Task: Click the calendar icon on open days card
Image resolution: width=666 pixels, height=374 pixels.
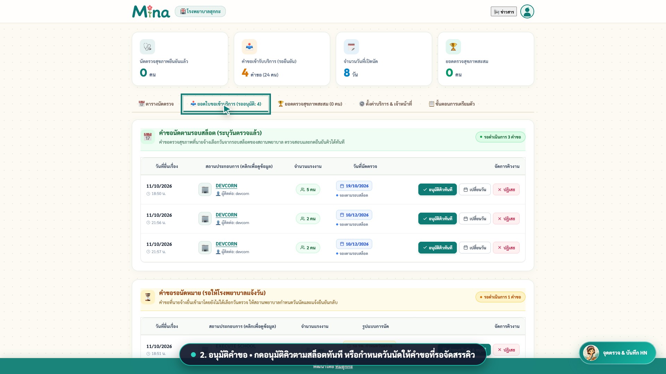Action: click(x=351, y=47)
